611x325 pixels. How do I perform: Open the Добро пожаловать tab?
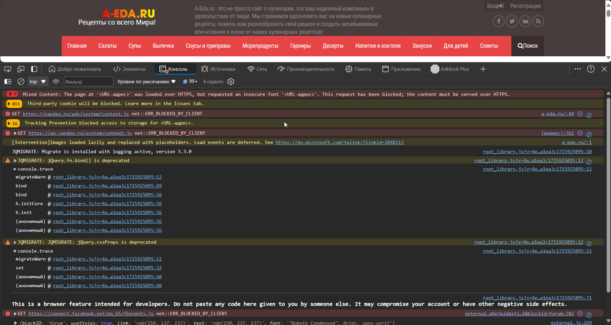tap(75, 69)
